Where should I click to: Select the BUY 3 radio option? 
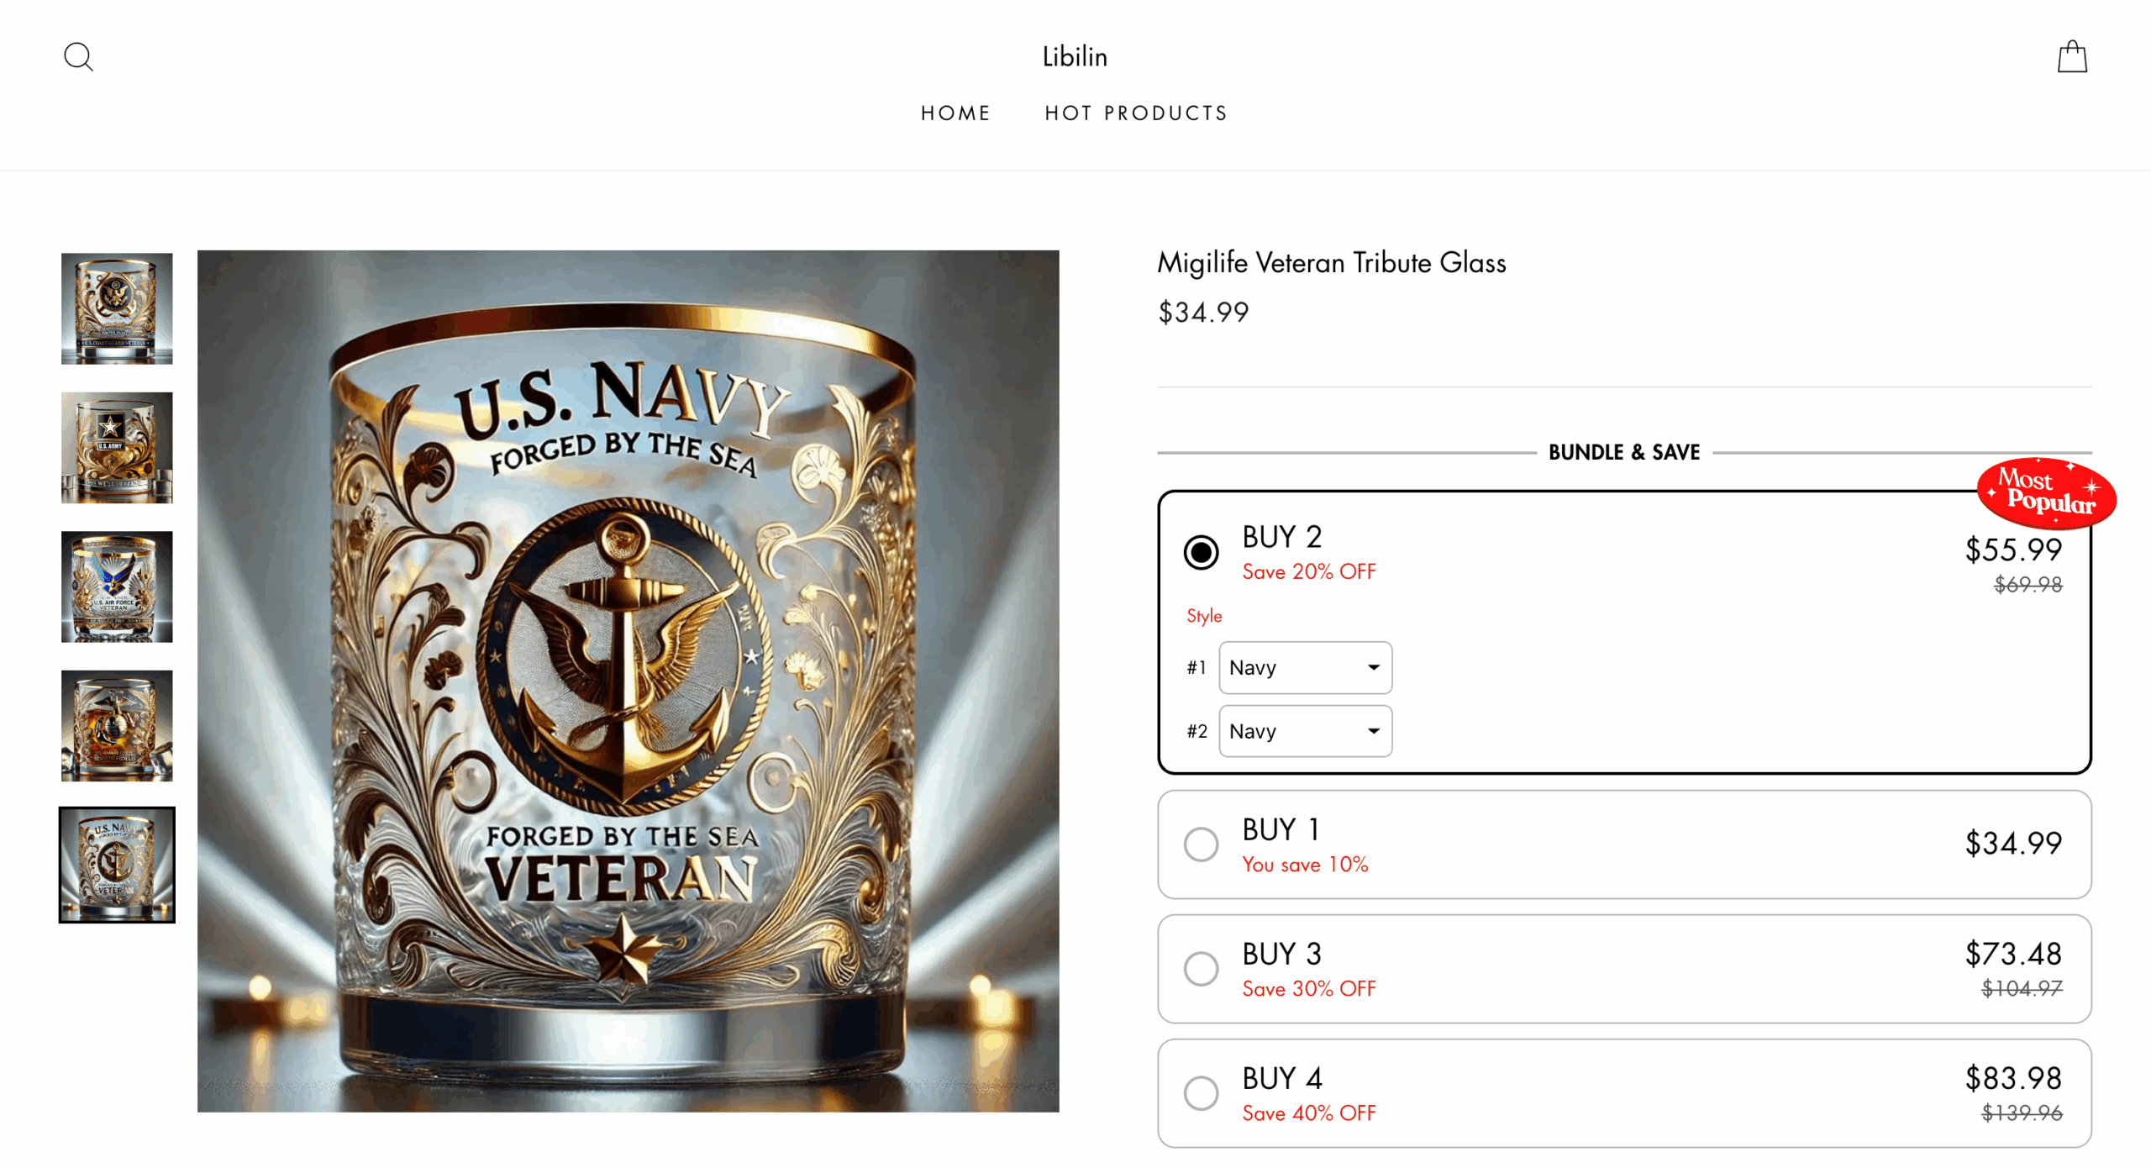[x=1201, y=969]
